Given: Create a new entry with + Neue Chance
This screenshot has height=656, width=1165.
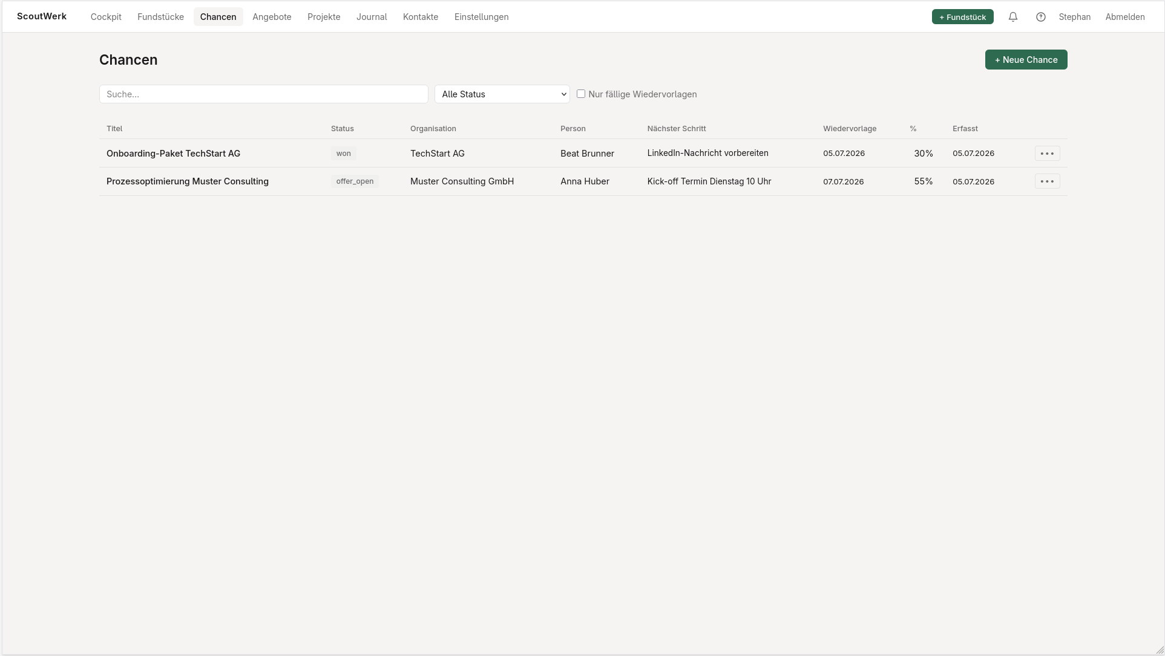Looking at the screenshot, I should pyautogui.click(x=1026, y=60).
